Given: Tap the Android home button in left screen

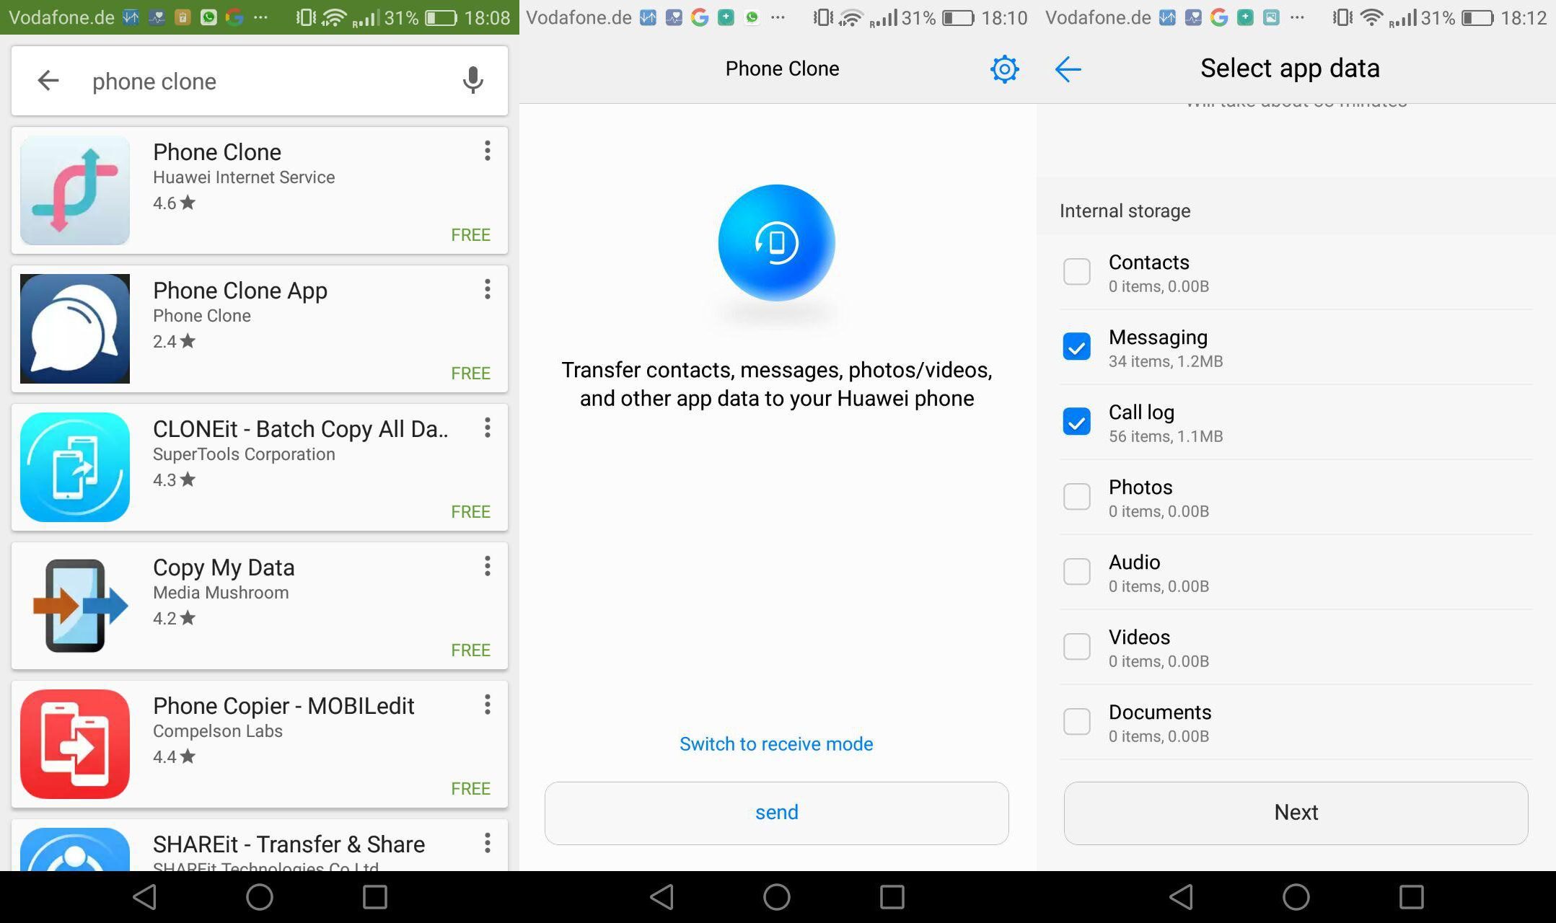Looking at the screenshot, I should [260, 897].
